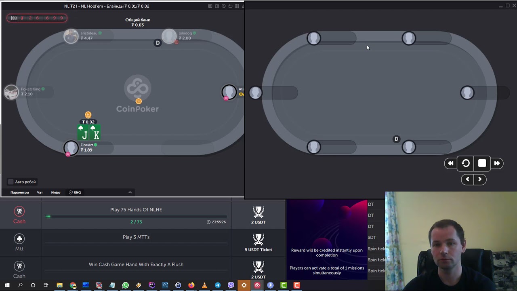
Task: Click the 2 USDT reward for the flush mission
Action: coord(258,270)
